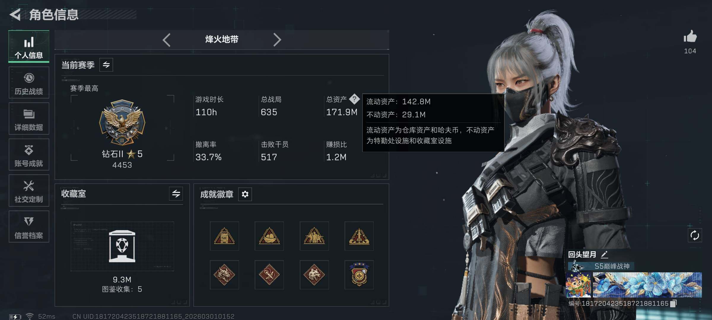
Task: Switch to next game mode with right chevron
Action: tap(277, 40)
